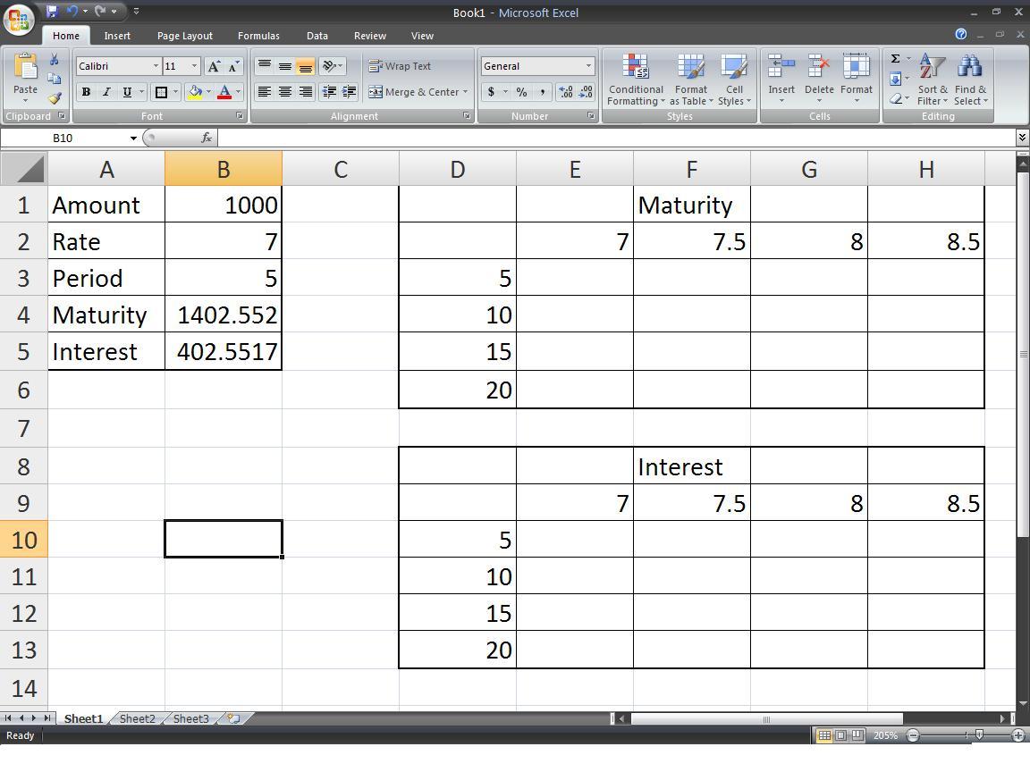Click the AutoSum icon
This screenshot has width=1030, height=772.
click(895, 56)
